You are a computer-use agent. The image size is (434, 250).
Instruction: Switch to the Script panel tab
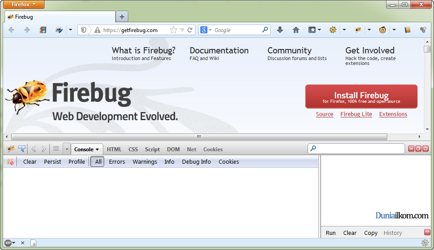pyautogui.click(x=152, y=149)
